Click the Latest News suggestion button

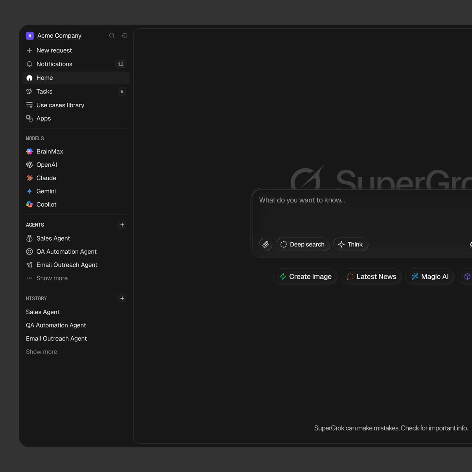(371, 277)
